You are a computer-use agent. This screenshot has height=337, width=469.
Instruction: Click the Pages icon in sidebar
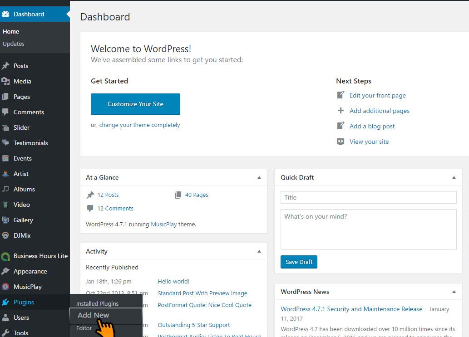tap(5, 97)
